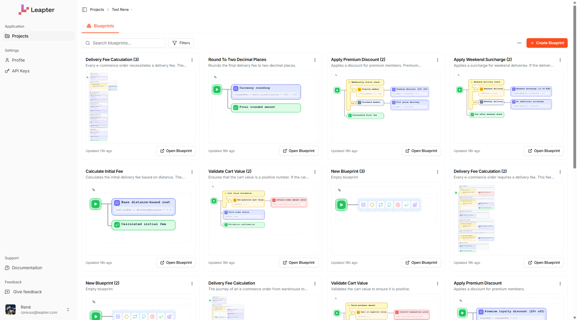Click the API Keys key icon in sidebar
Screen dimensions: 577x320
(x=7, y=71)
